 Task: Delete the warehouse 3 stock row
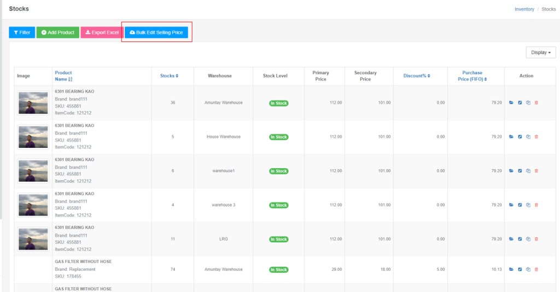click(x=536, y=205)
